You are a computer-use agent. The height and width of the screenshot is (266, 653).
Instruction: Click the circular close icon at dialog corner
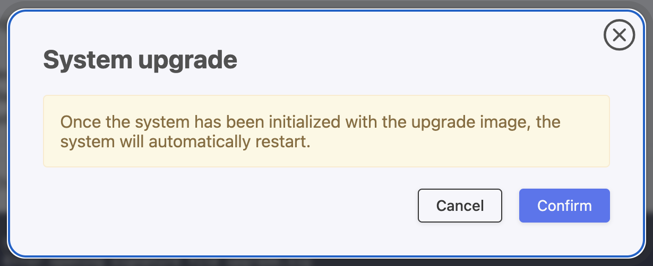click(619, 36)
